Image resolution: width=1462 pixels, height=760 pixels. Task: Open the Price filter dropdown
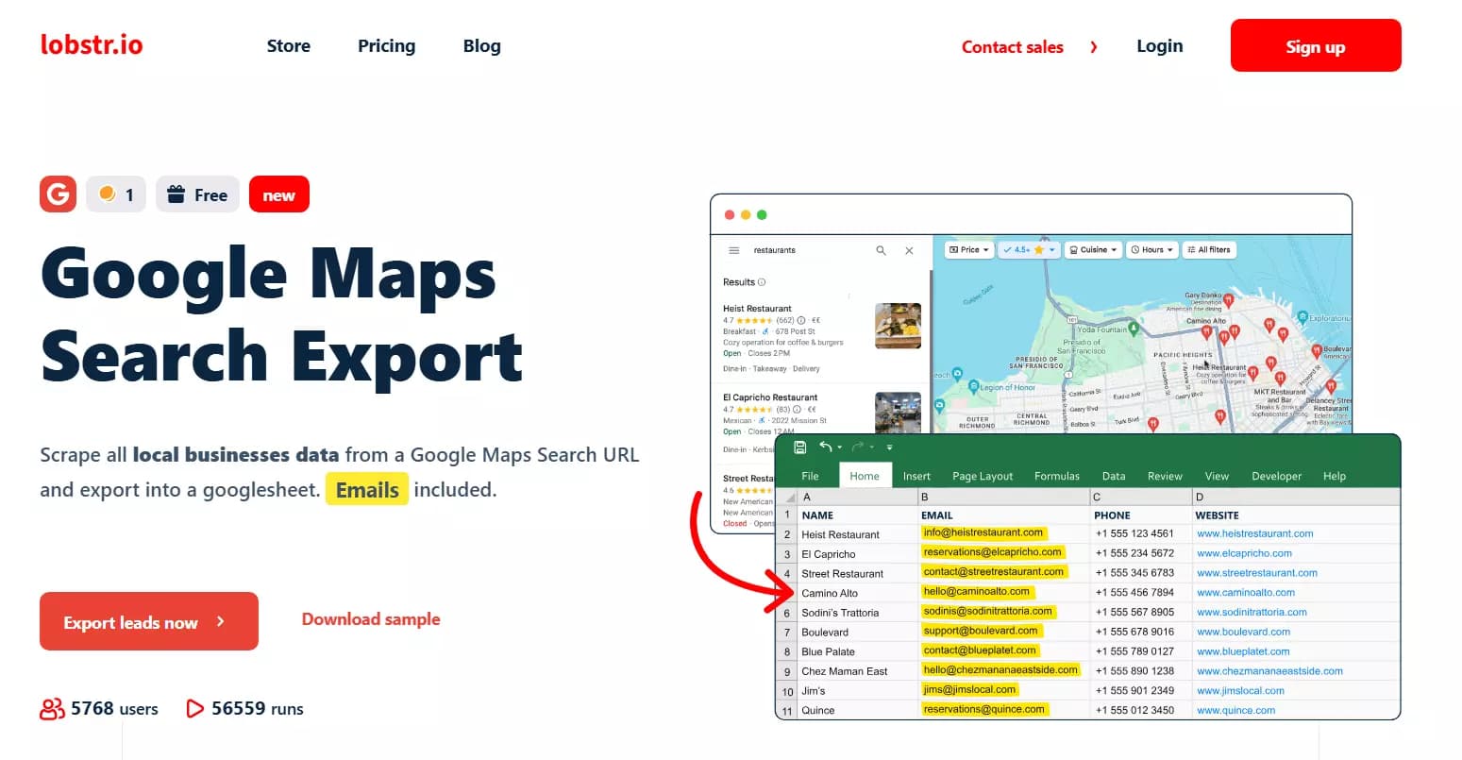pyautogui.click(x=969, y=249)
